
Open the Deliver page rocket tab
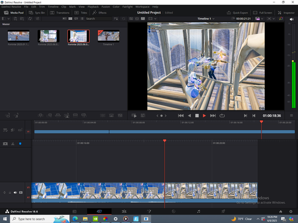click(223, 212)
